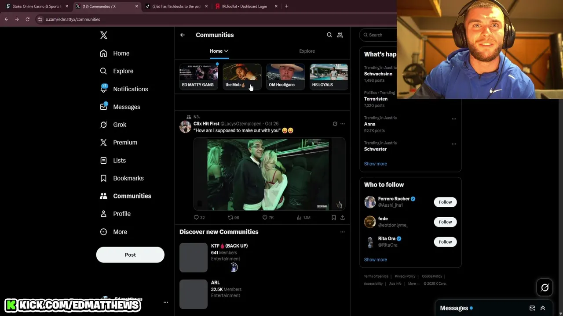Click the browser back button
The width and height of the screenshot is (563, 316).
click(x=6, y=19)
